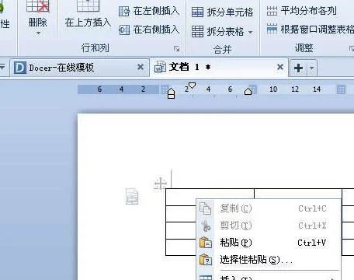Click the right indent marker on ruler
Image resolution: width=354 pixels, height=280 pixels.
[x=248, y=91]
